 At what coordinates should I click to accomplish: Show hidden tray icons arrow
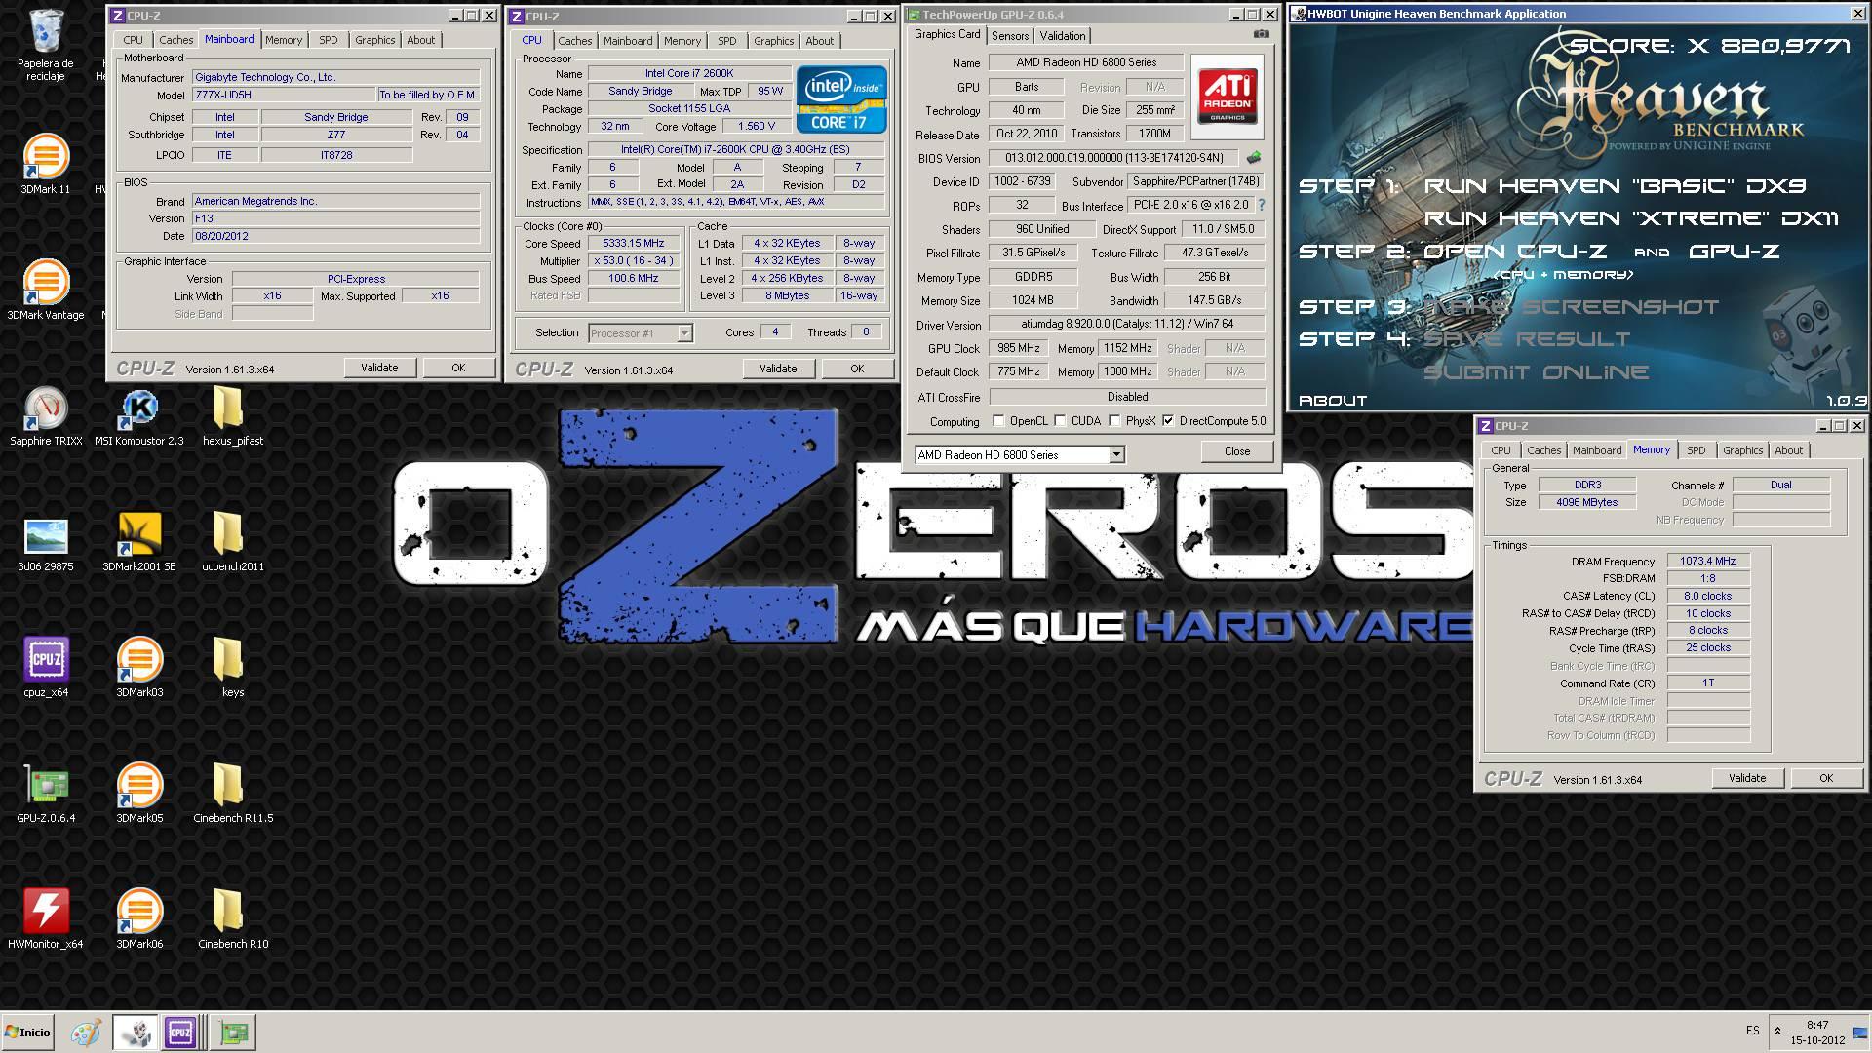coord(1777,1031)
